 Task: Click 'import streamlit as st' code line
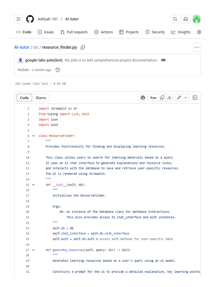tap(58, 108)
